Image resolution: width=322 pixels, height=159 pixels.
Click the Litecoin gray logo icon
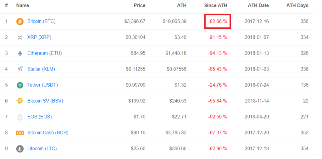pyautogui.click(x=20, y=149)
